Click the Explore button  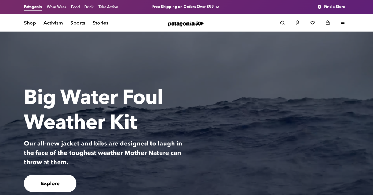(50, 183)
